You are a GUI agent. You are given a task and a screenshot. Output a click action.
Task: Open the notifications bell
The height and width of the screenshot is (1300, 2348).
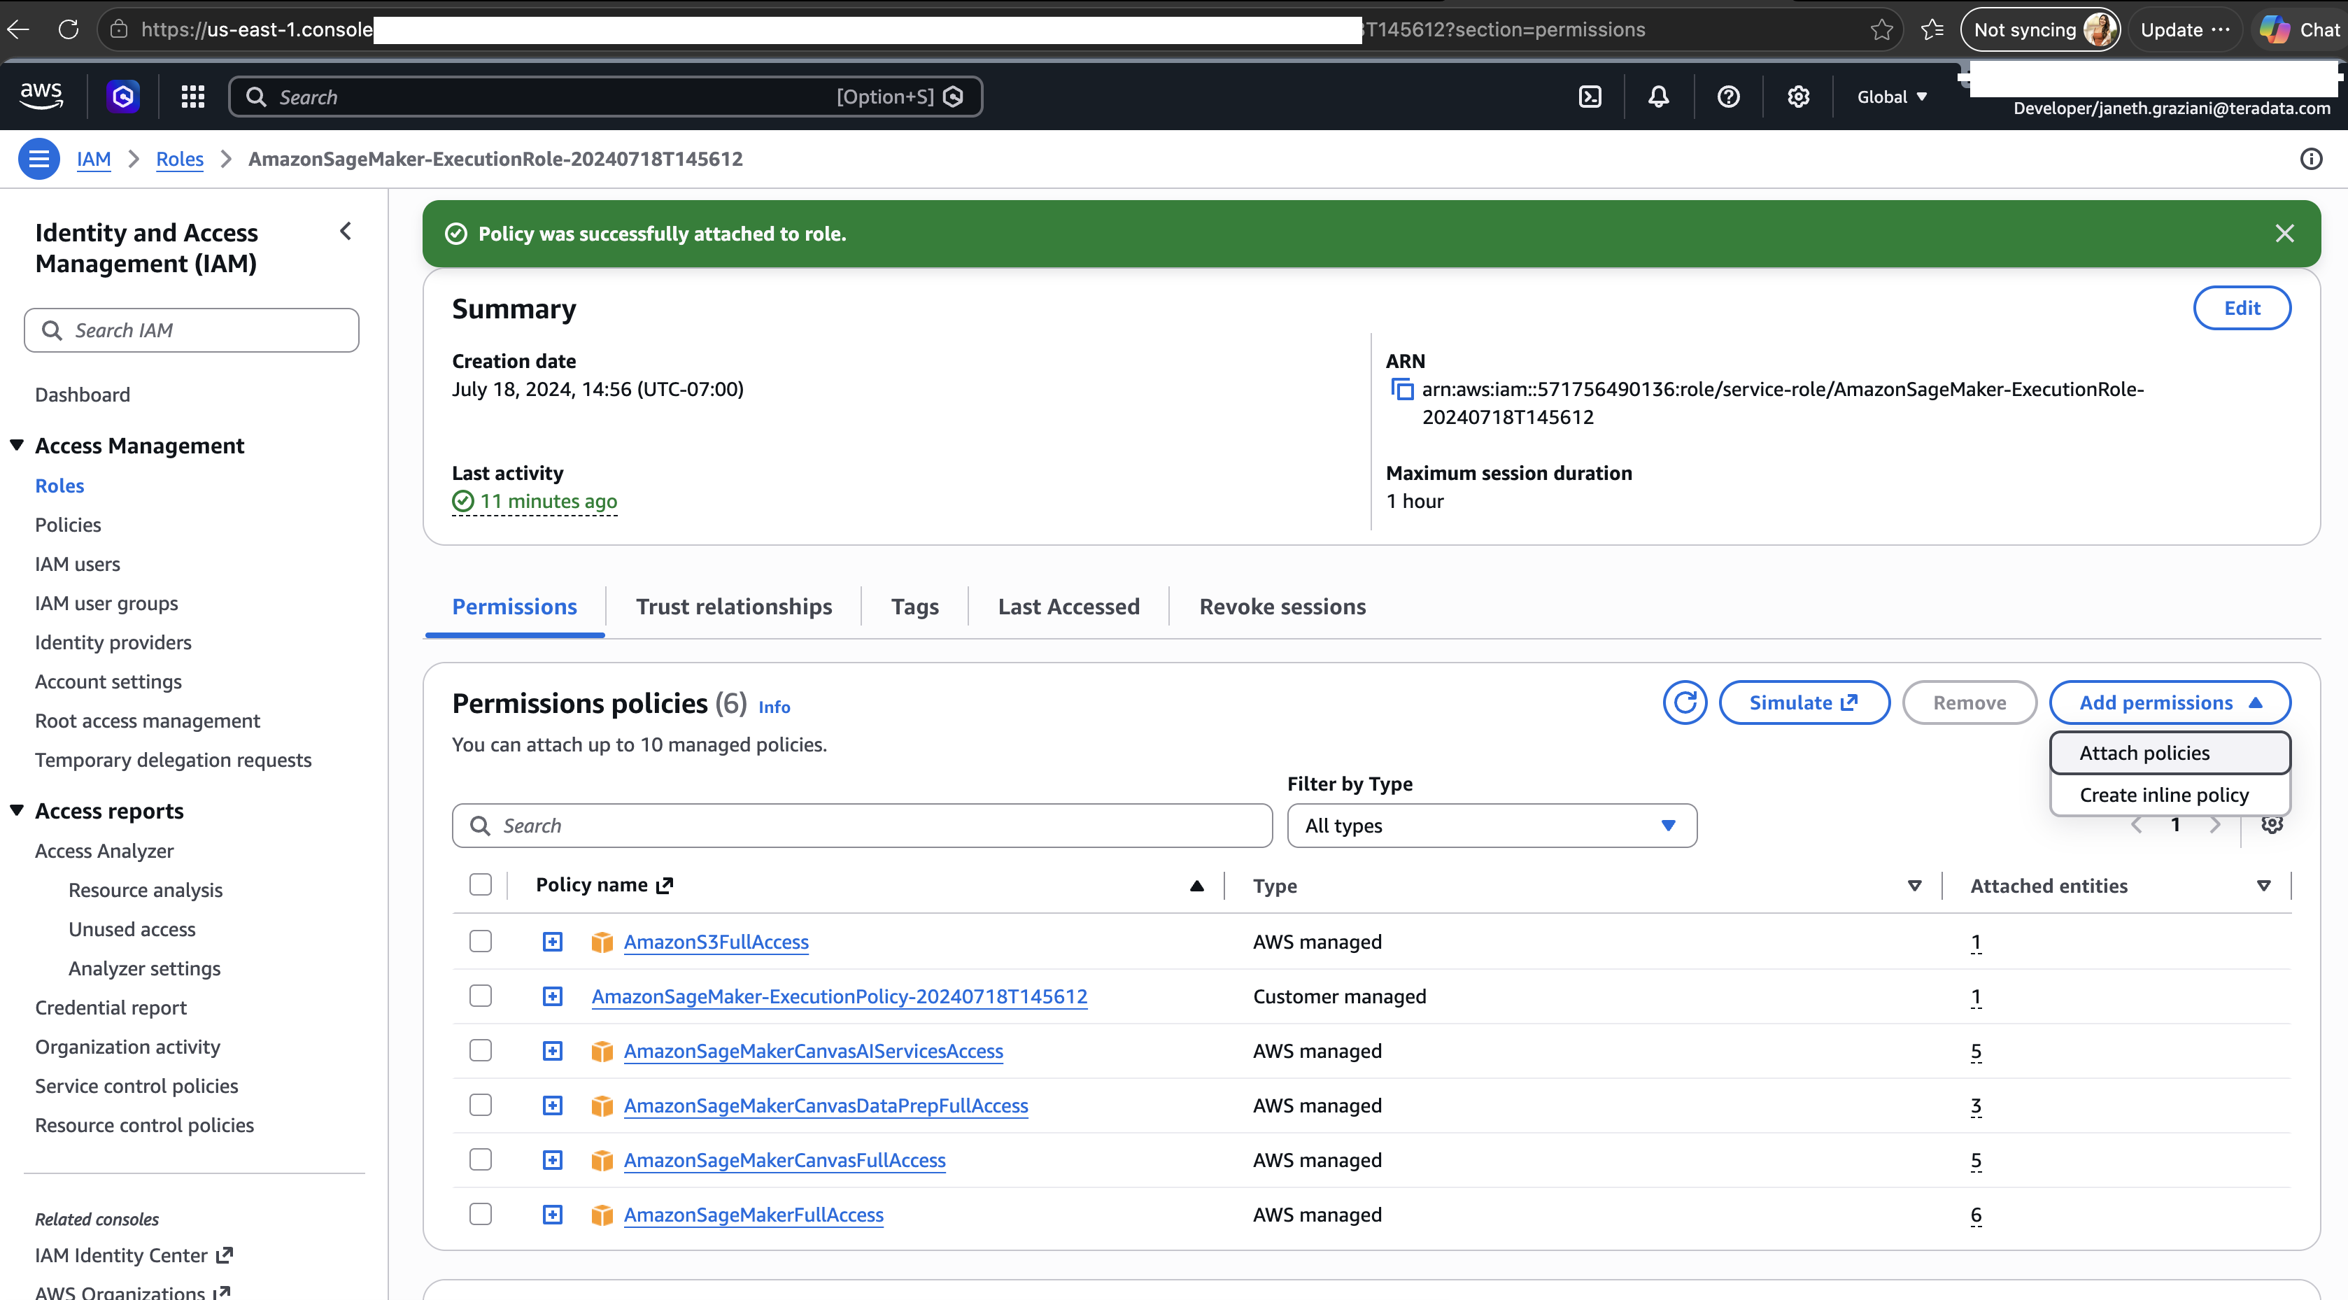click(x=1659, y=97)
